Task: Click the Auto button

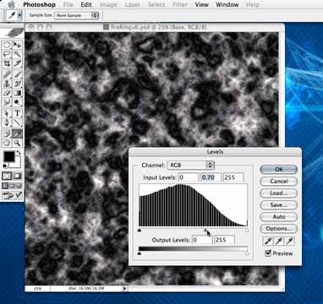Action: (x=278, y=217)
